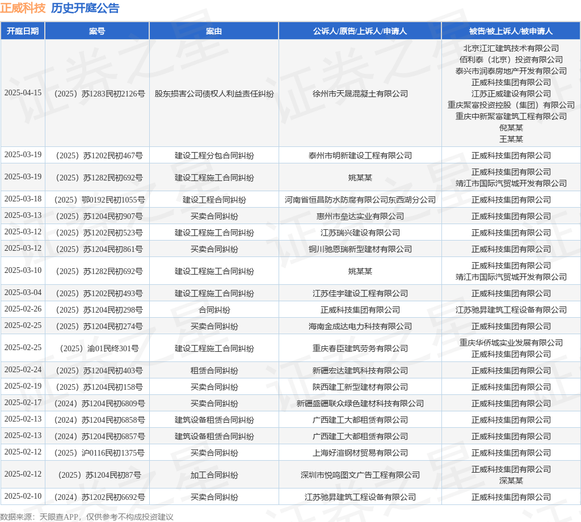Select case number (2025)苏1204民初87号
581x522 pixels.
pos(100,475)
